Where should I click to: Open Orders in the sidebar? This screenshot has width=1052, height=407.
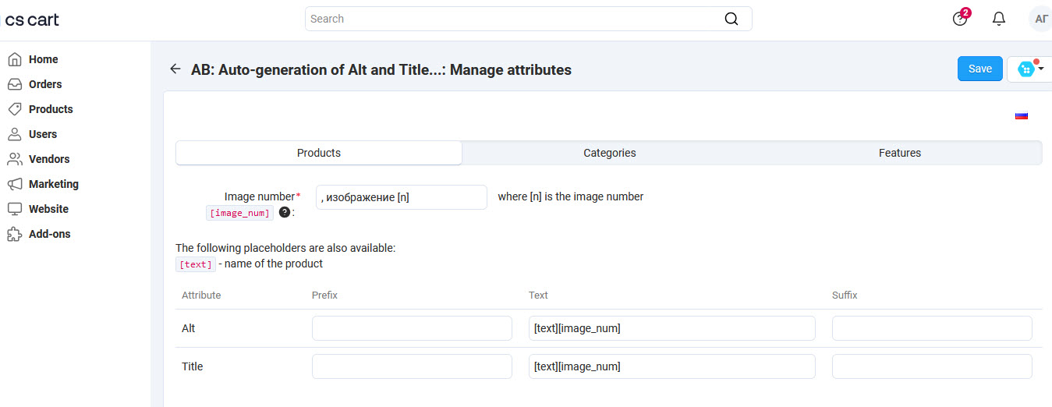point(45,84)
